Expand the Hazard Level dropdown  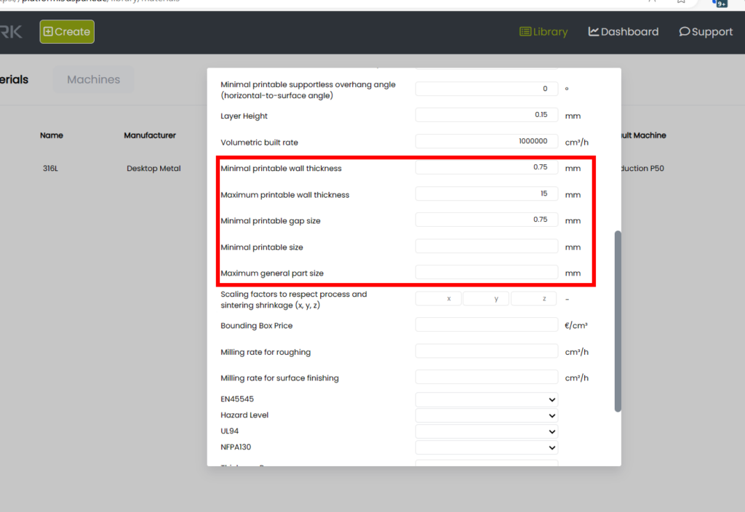pyautogui.click(x=486, y=415)
